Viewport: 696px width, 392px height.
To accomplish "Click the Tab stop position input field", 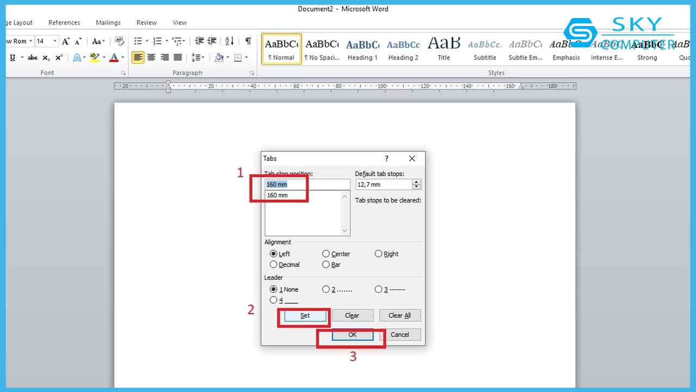I will (308, 185).
